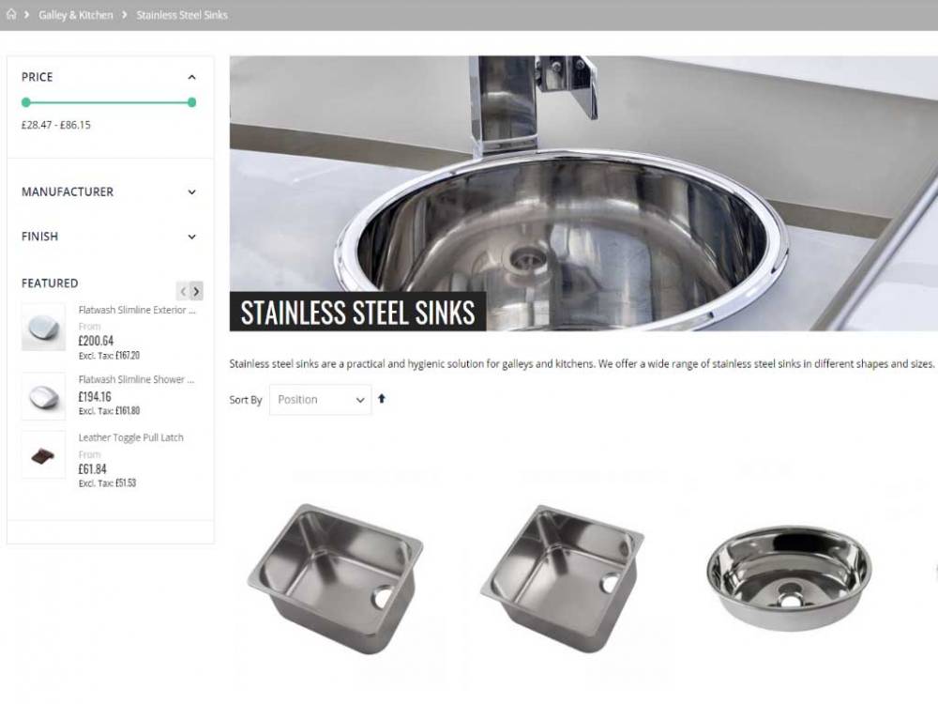Screen dimensions: 938x704
Task: Open first rectangular sink product image
Action: (x=336, y=579)
